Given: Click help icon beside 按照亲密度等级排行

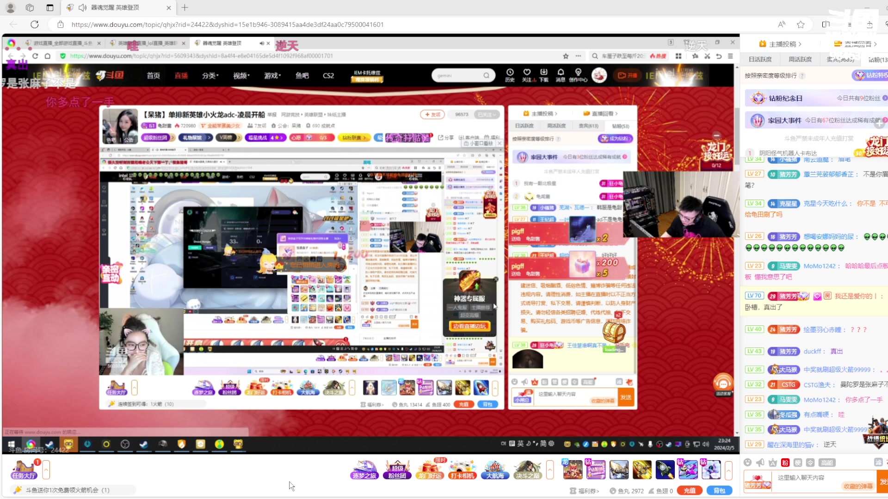Looking at the screenshot, I should pos(802,76).
